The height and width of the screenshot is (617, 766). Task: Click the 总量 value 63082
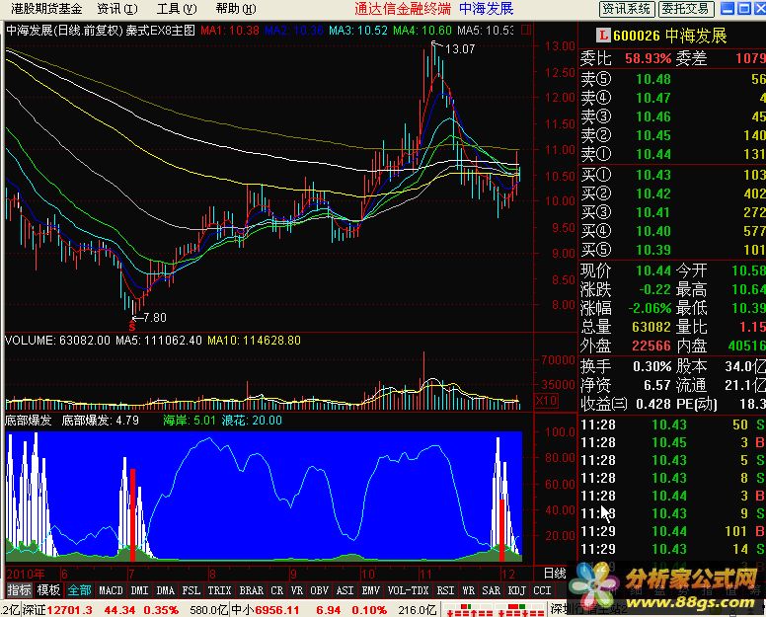click(x=651, y=327)
